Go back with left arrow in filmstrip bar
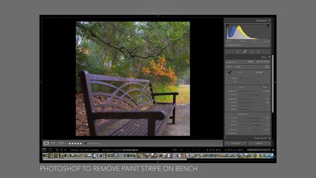Image resolution: width=316 pixels, height=178 pixels. coord(61,150)
